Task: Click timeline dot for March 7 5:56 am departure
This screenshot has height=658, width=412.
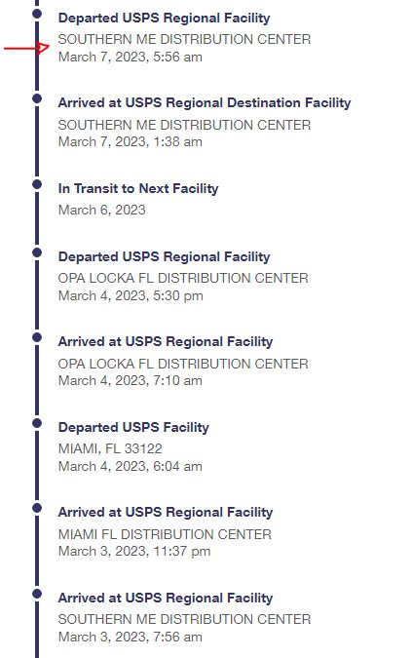Action: point(37,14)
